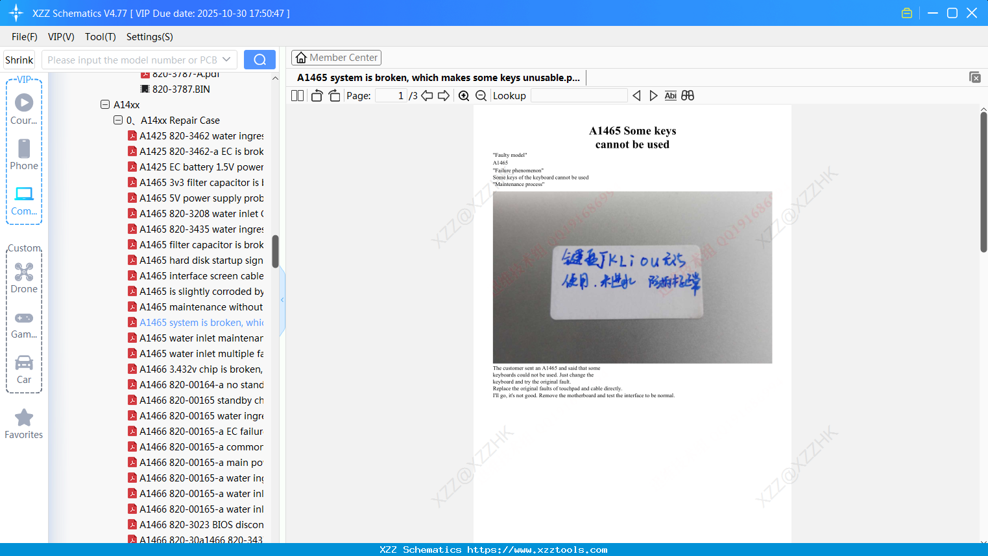Open A1466 820-3023 BIOS case

tap(196, 524)
